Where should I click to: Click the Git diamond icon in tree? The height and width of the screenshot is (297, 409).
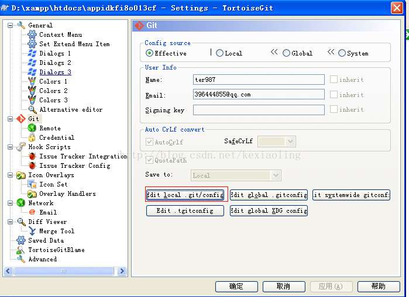click(x=21, y=119)
